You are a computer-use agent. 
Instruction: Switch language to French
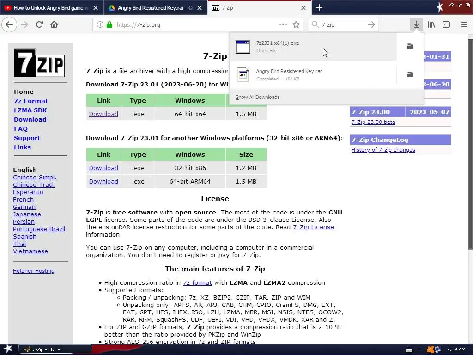[x=23, y=200]
